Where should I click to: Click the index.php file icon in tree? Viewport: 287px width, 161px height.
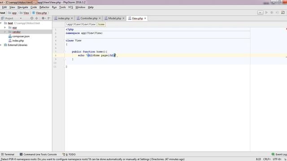[10, 41]
